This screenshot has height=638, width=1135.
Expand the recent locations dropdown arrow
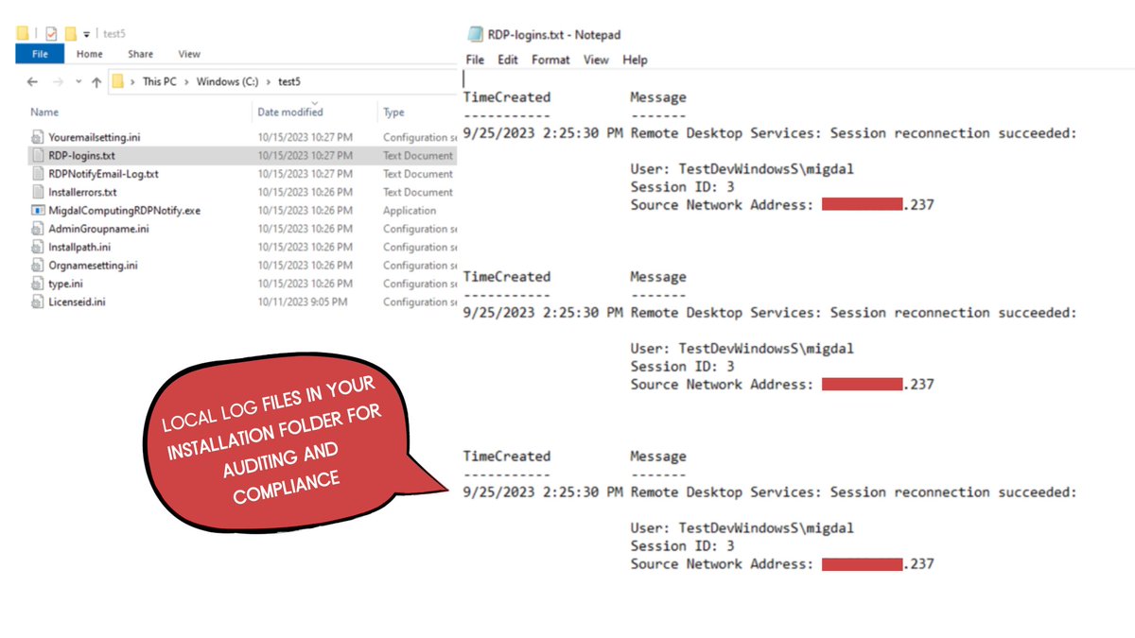point(78,82)
